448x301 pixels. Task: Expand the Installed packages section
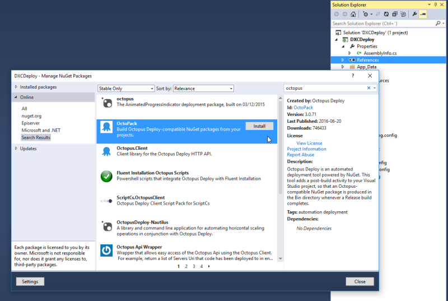pos(16,87)
